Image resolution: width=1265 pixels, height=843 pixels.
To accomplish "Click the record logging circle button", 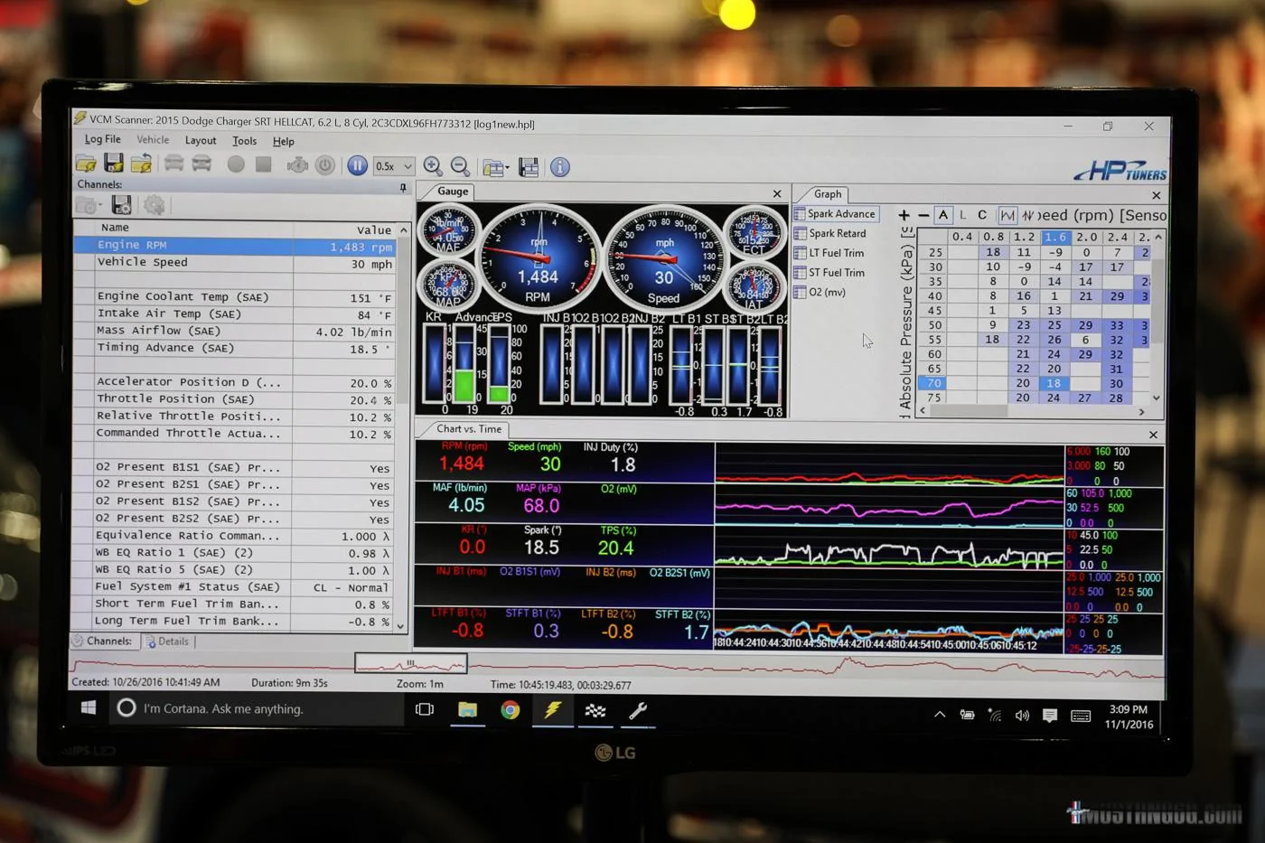I will (x=236, y=164).
